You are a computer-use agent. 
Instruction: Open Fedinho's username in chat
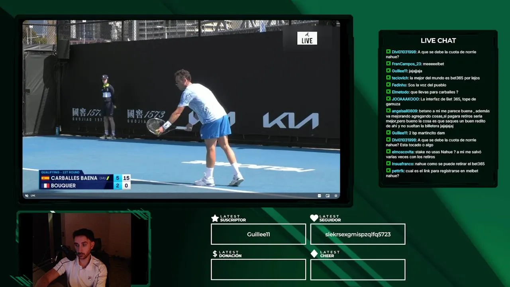[x=399, y=85]
